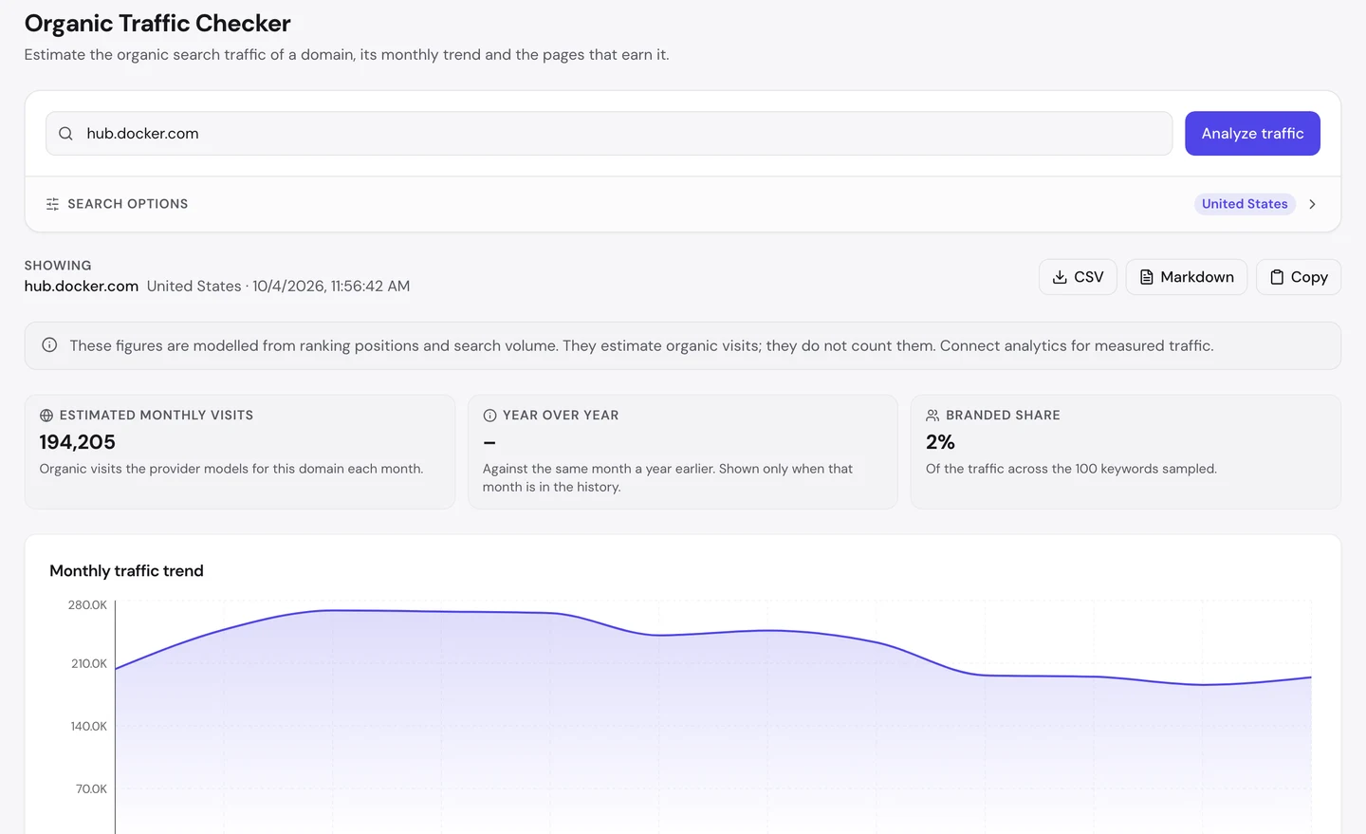Open the United States country selector

point(1245,204)
